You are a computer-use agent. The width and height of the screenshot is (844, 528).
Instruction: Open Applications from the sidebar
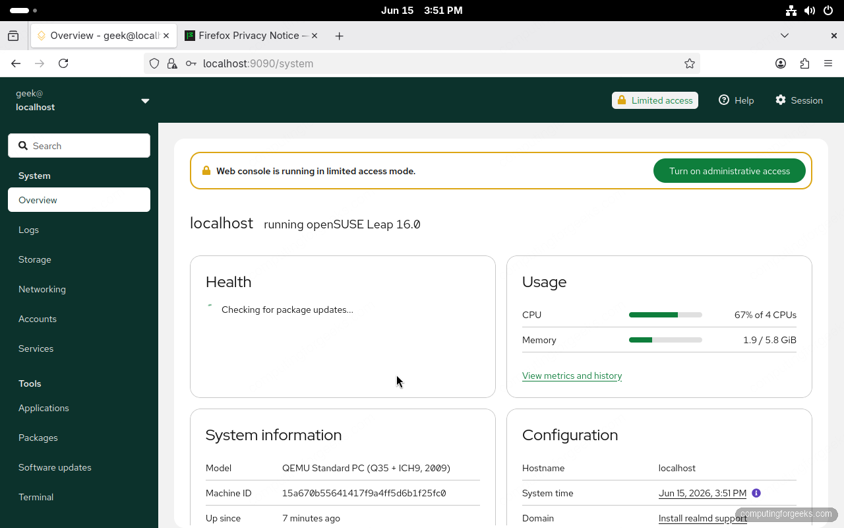[79, 408]
